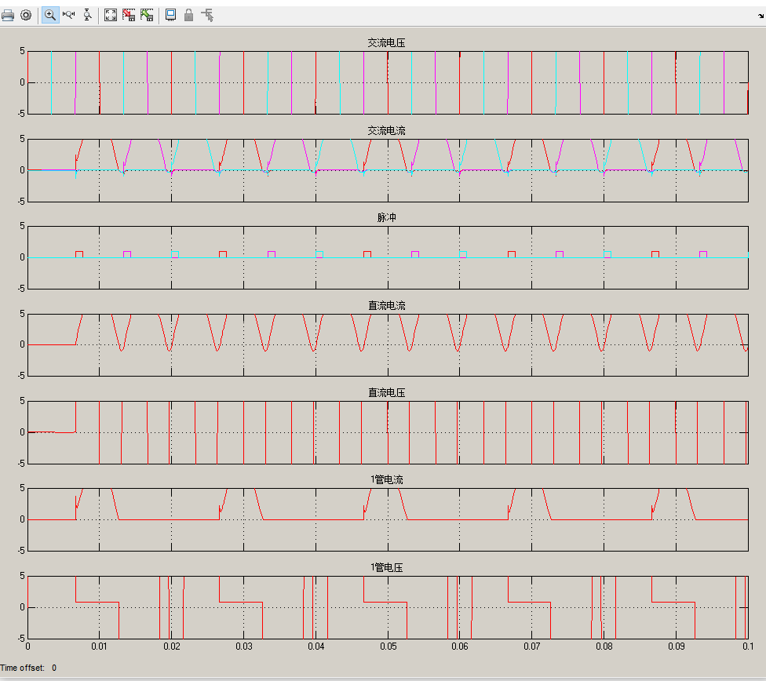Click the 直流电流 plot title

pyautogui.click(x=386, y=305)
